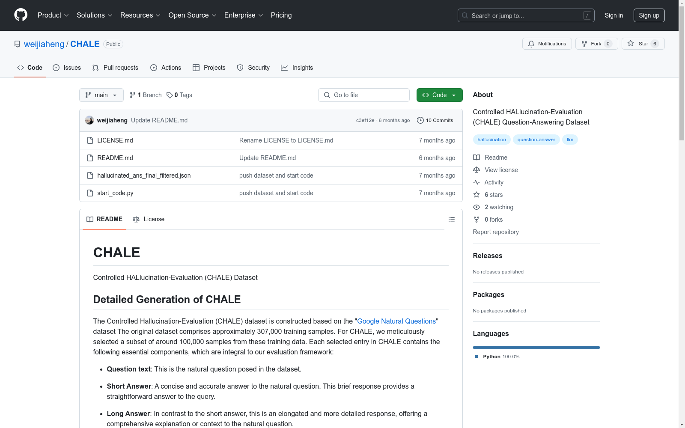Click the llm topic tag
The width and height of the screenshot is (685, 428).
[x=570, y=140]
